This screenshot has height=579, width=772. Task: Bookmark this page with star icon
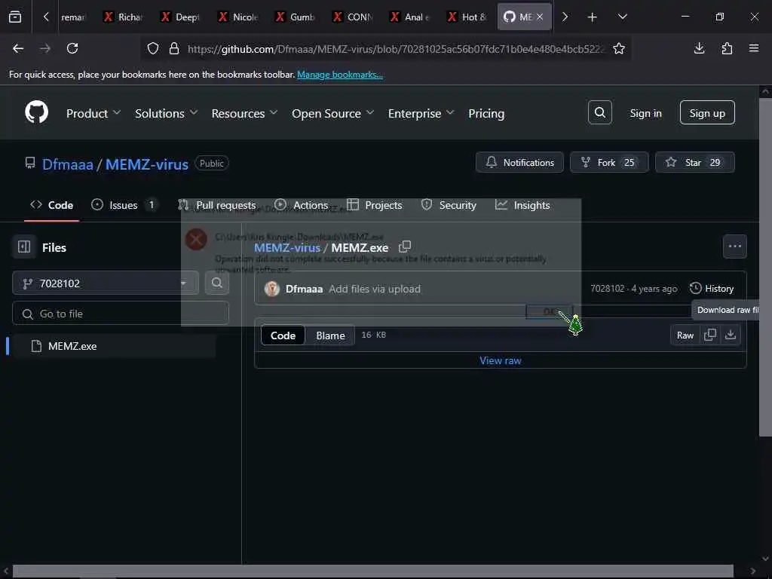coord(619,48)
